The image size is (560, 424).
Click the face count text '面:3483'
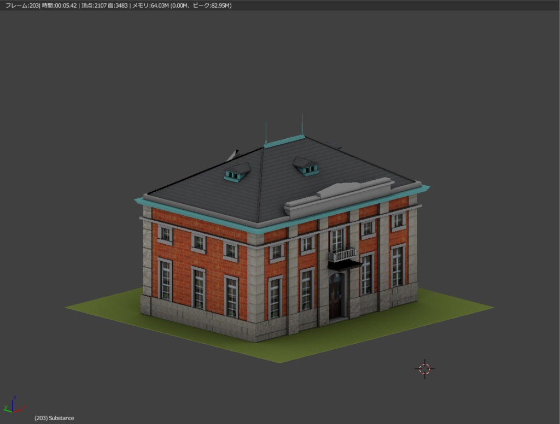point(118,5)
